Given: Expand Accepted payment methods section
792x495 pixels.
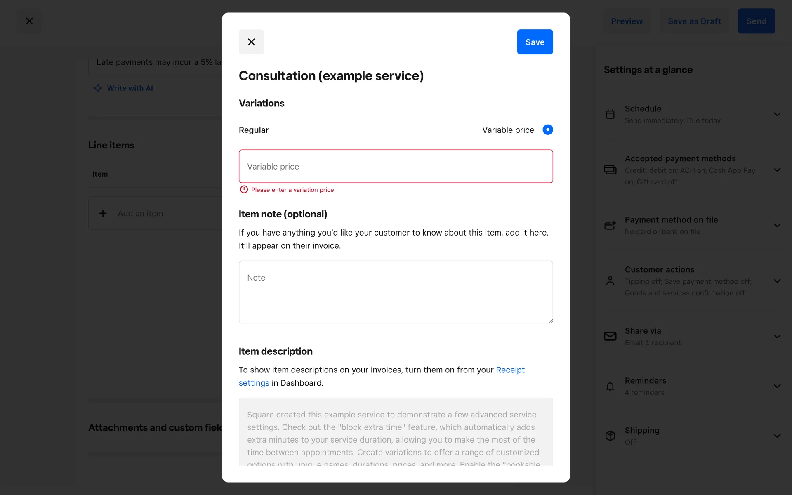Looking at the screenshot, I should [777, 170].
